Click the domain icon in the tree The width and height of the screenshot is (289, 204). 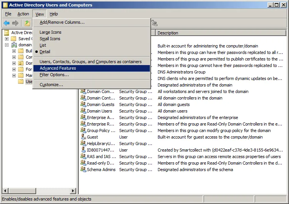tap(14, 45)
